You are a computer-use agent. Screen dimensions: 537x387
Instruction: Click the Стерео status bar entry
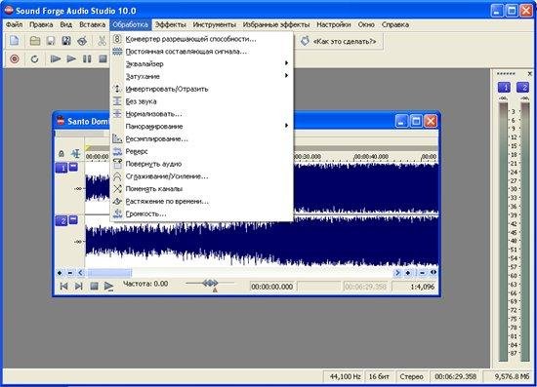[x=411, y=376]
